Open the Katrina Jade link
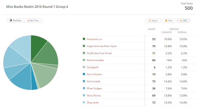The width and height of the screenshot is (197, 109). coord(93,81)
